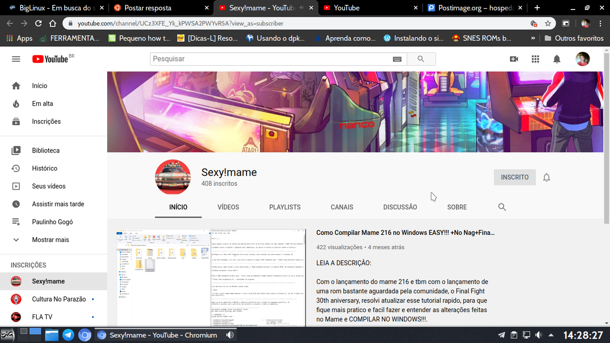The width and height of the screenshot is (610, 343).
Task: Open FLA TV subscription
Action: coord(53,317)
